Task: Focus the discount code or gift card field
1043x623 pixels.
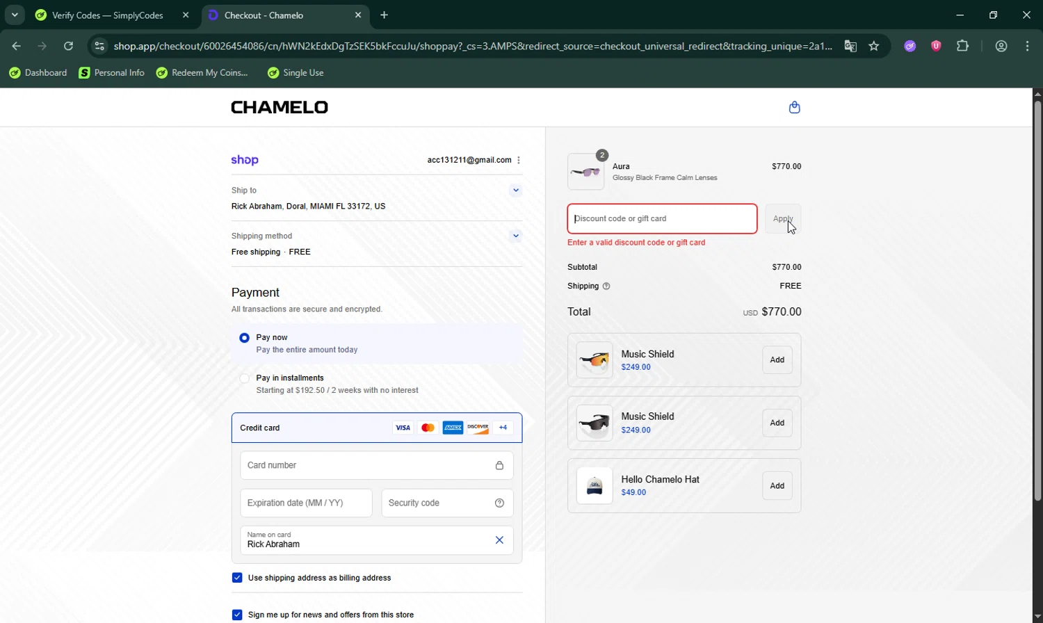Action: tap(662, 218)
